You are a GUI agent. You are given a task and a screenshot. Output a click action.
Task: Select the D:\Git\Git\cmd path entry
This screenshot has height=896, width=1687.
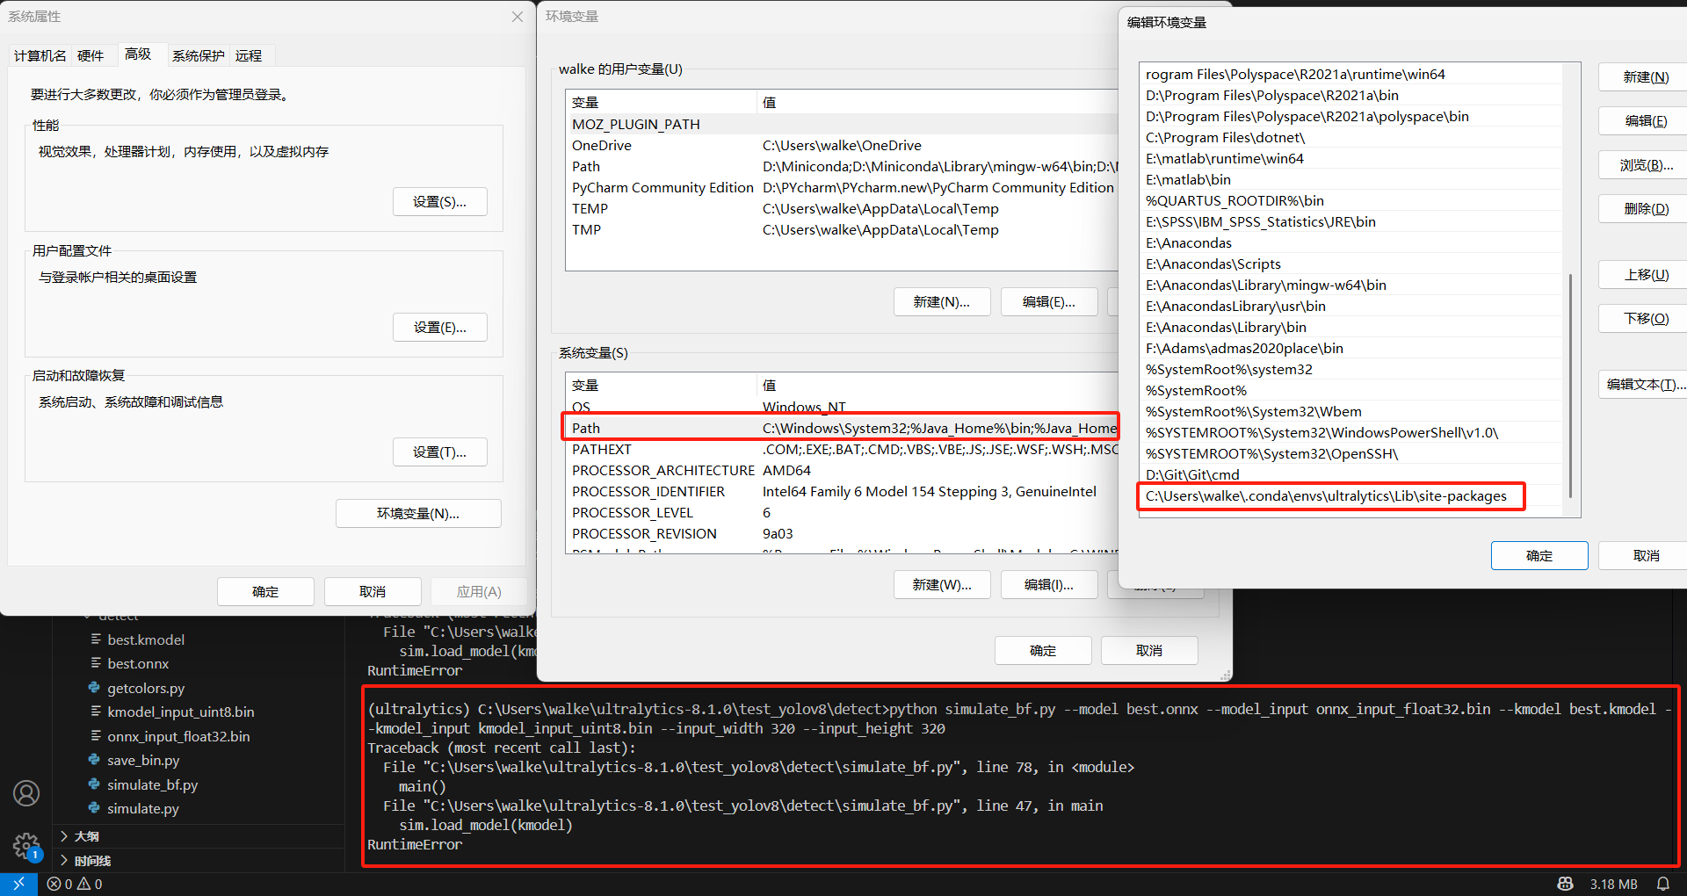tap(1351, 475)
